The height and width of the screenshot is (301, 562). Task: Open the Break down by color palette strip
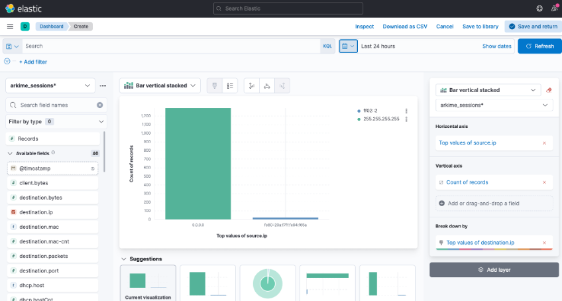(494, 249)
